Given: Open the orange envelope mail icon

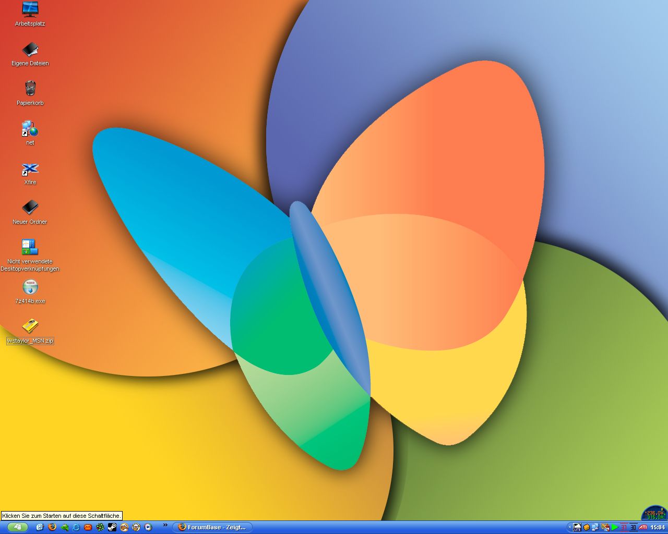Looking at the screenshot, I should pos(88,527).
